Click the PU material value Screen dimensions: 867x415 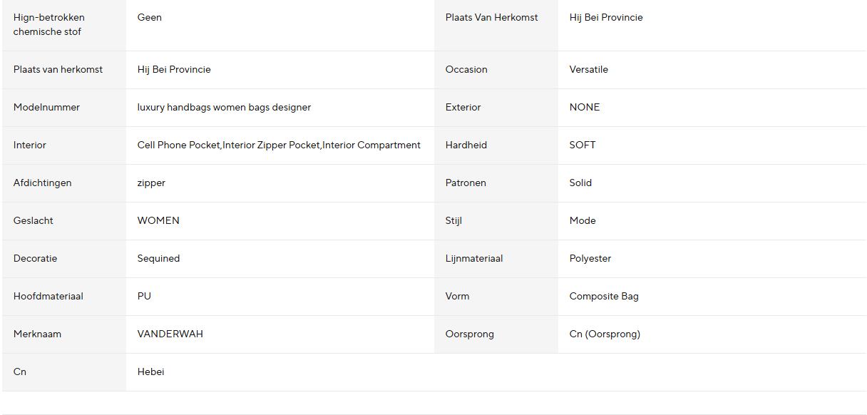[x=144, y=297]
